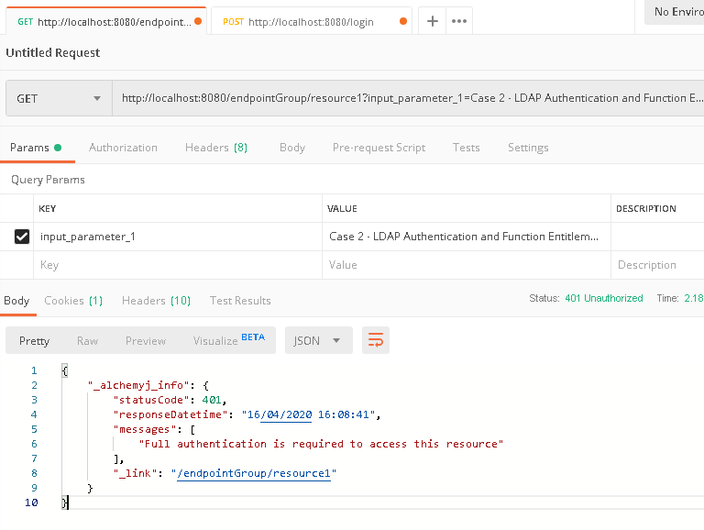Open the No Environment dropdown
This screenshot has width=704, height=530.
[674, 12]
